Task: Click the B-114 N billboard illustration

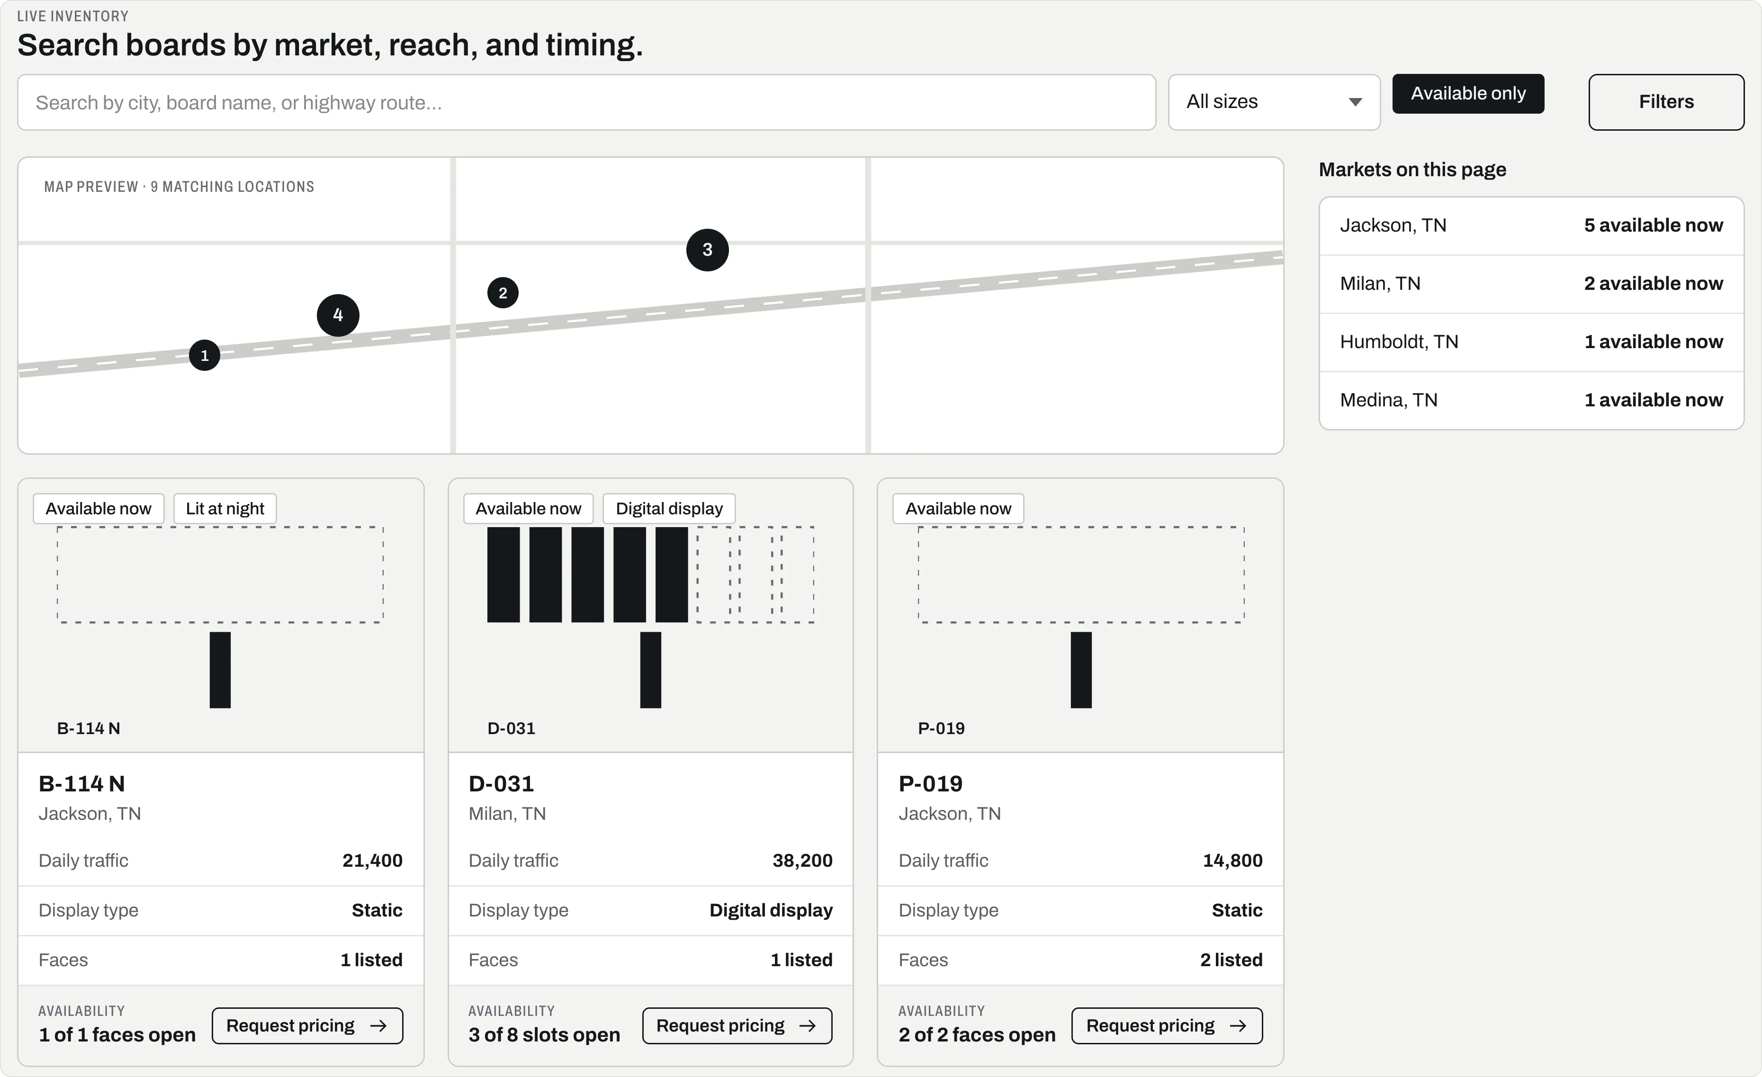Action: tap(220, 617)
